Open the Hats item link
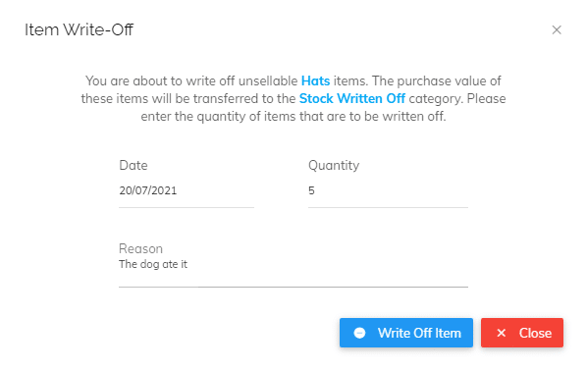Screen dimensions: 587x371 coord(315,80)
